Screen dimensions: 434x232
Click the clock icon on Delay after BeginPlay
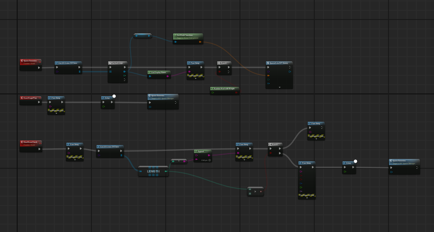coord(114,96)
